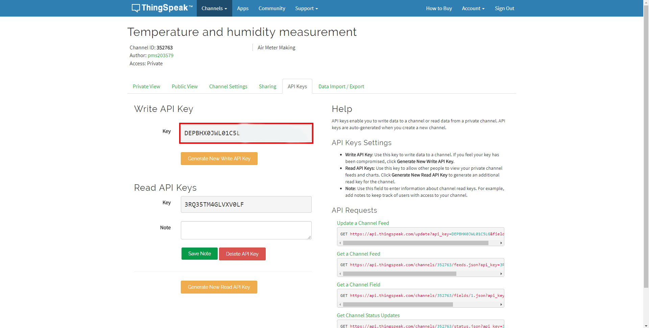Go to the Community page

tap(272, 8)
